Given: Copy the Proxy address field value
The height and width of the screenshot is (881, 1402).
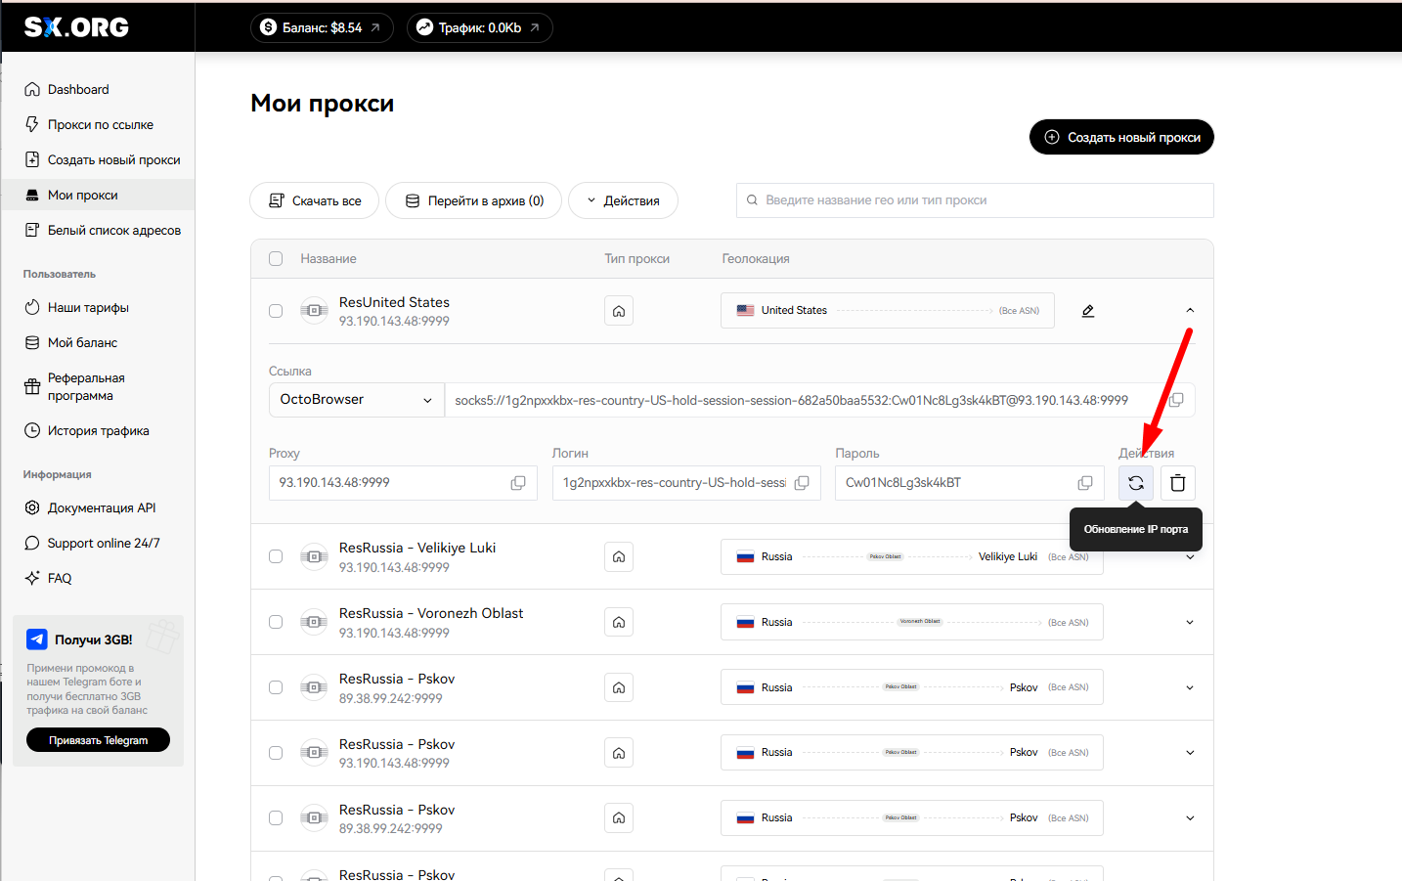Looking at the screenshot, I should 518,483.
